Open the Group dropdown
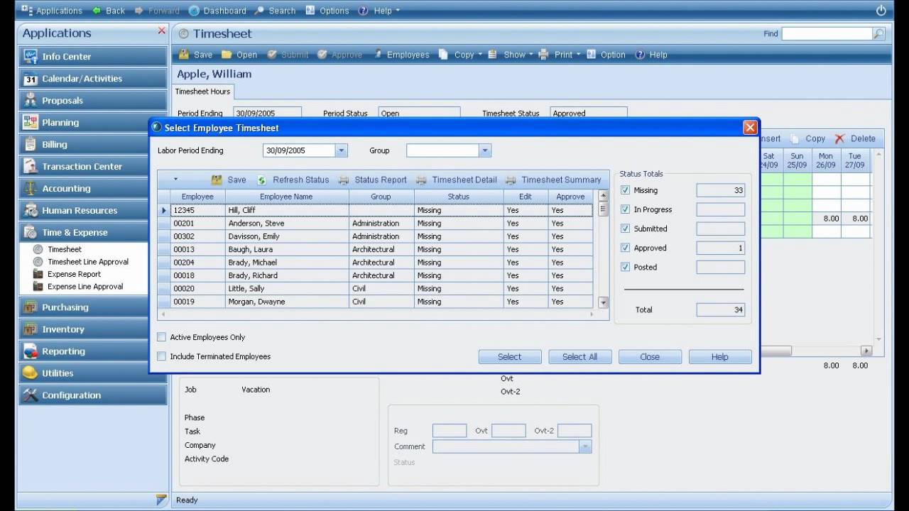 pos(485,150)
